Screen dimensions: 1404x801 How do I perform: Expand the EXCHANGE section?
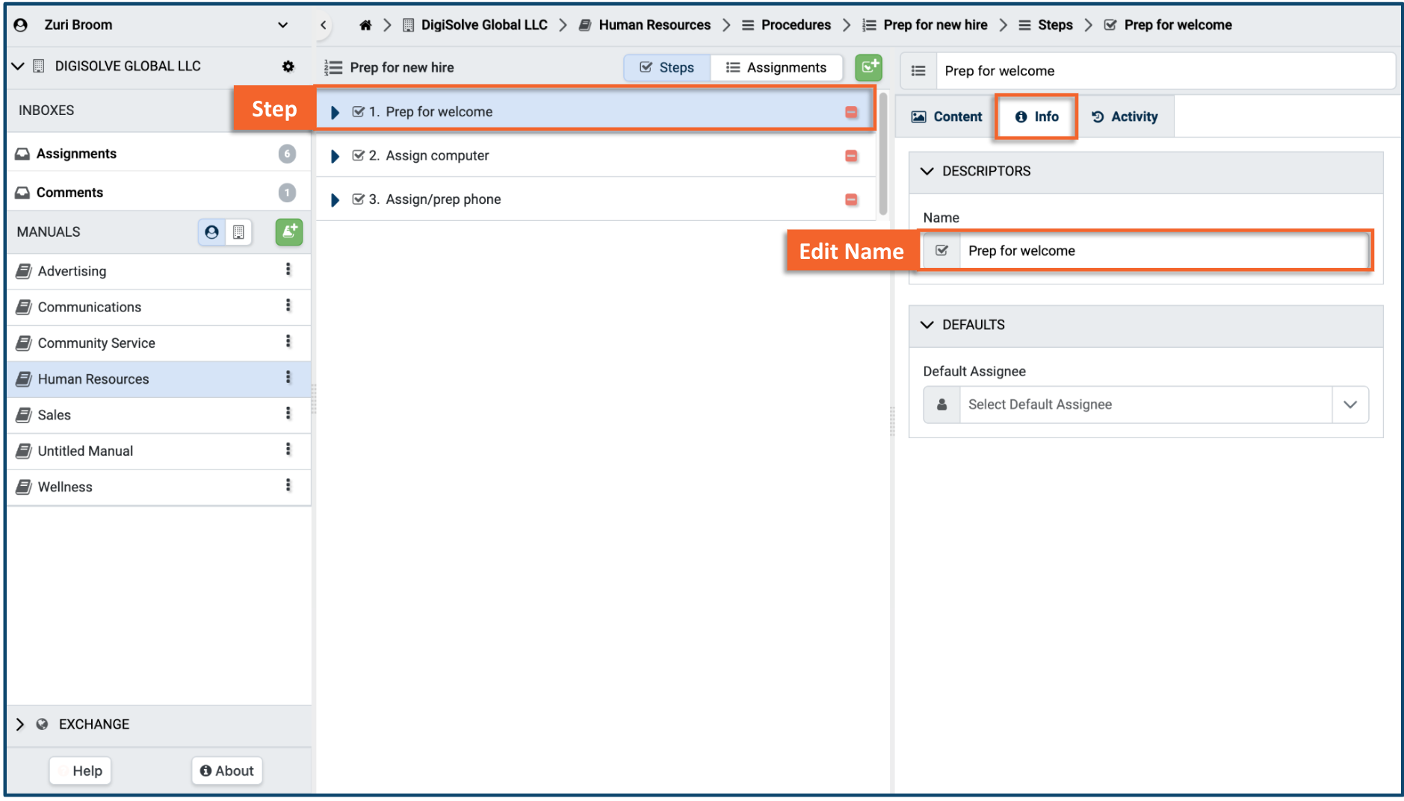[20, 724]
